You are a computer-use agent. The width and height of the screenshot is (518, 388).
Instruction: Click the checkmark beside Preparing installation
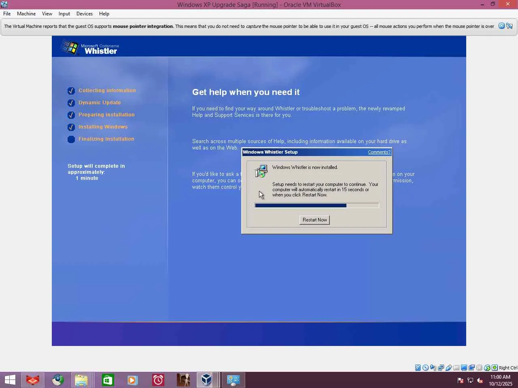pos(71,115)
